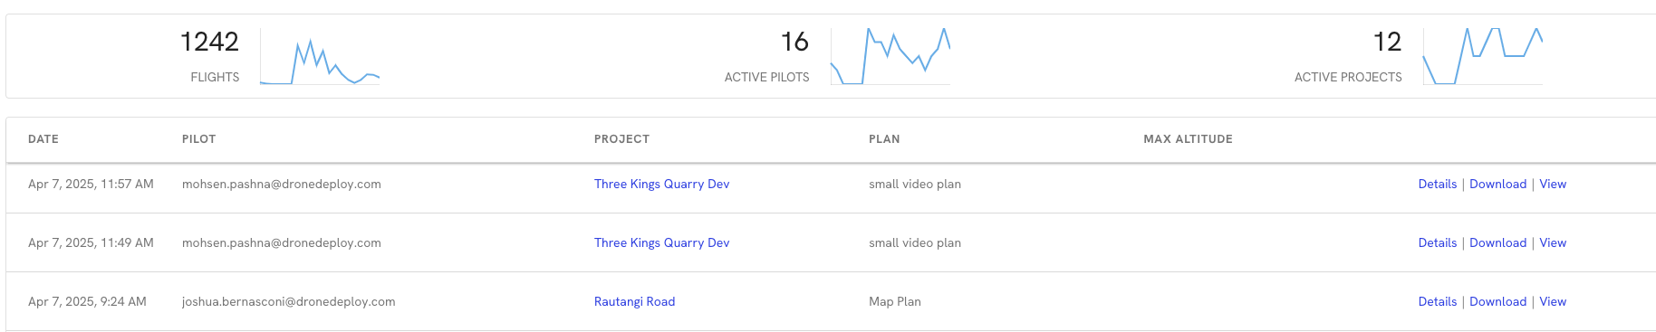View the 11:49 AM flight
The height and width of the screenshot is (332, 1656).
1553,242
